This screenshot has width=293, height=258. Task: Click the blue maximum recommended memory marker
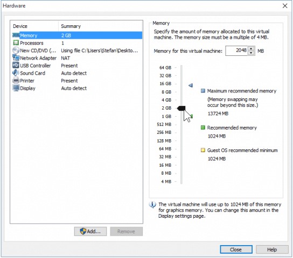click(x=191, y=85)
